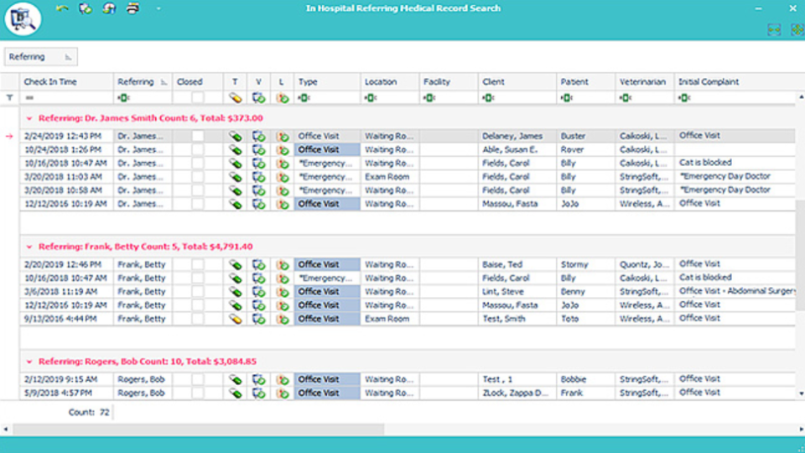The image size is (805, 453).
Task: Click the yellow tag icon in Test, Smith row
Action: (235, 319)
